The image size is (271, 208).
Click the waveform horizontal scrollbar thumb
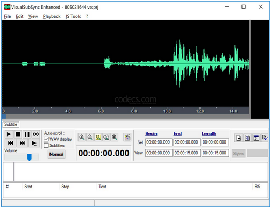point(4,117)
